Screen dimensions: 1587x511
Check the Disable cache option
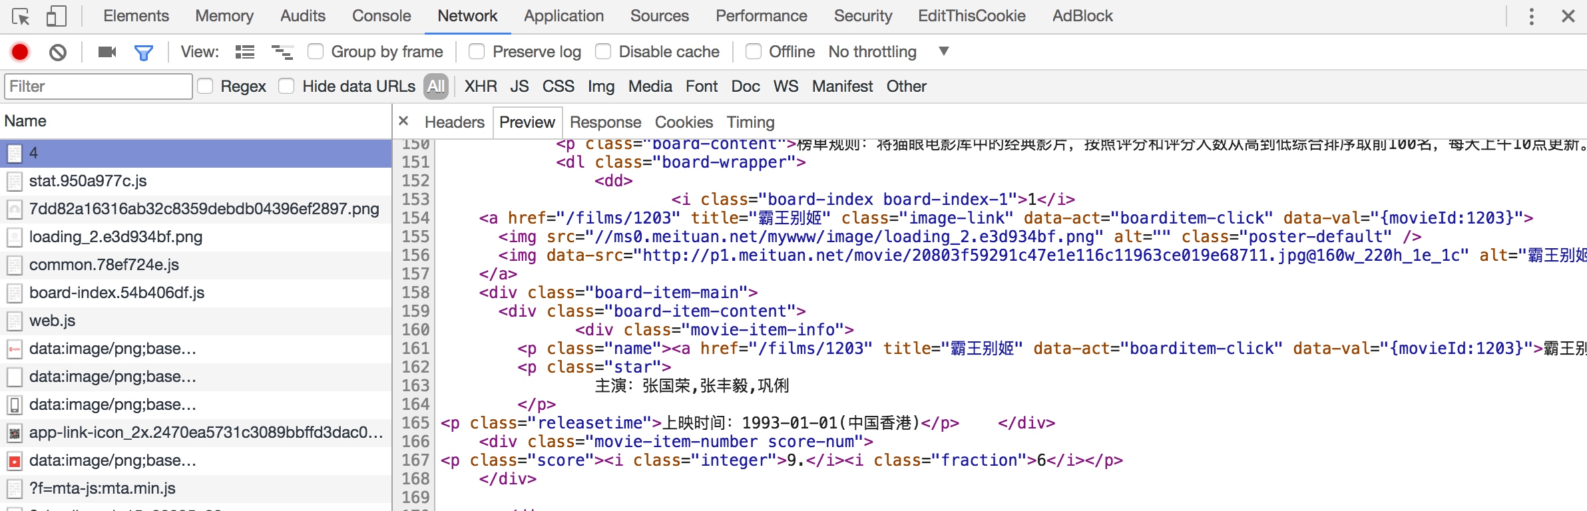[603, 51]
